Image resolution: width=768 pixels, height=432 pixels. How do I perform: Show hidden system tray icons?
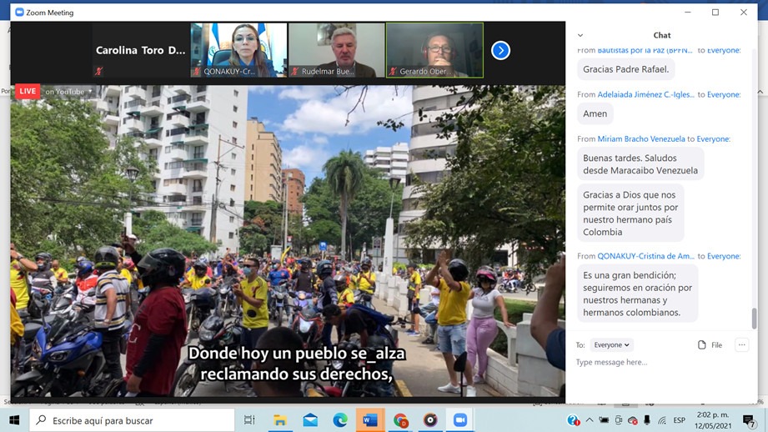(x=590, y=420)
